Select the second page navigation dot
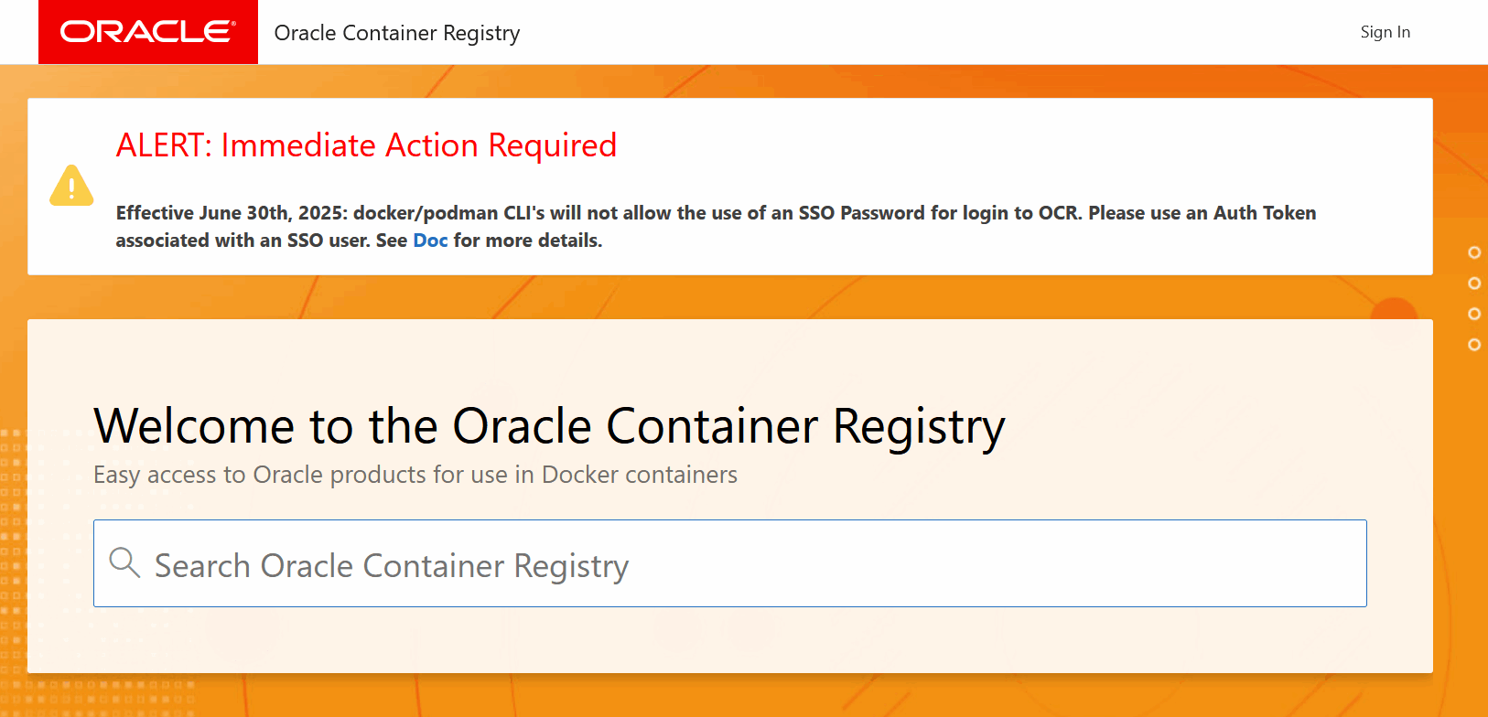This screenshot has height=717, width=1488. pos(1474,284)
